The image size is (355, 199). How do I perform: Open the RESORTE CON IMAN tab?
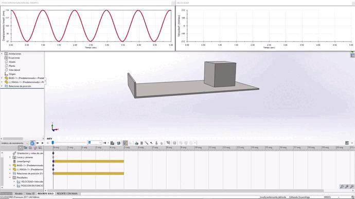click(x=67, y=193)
